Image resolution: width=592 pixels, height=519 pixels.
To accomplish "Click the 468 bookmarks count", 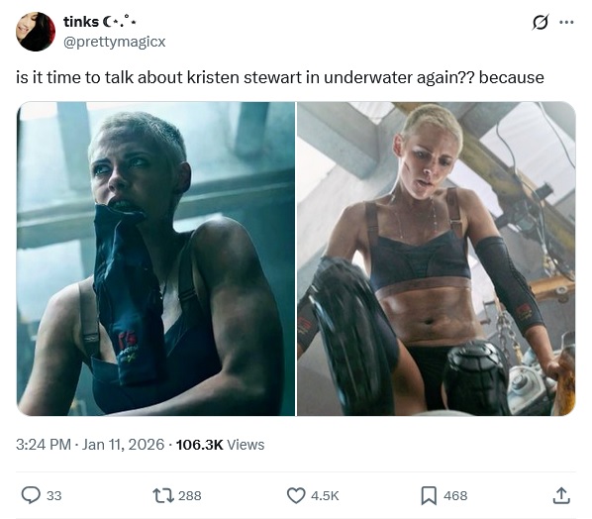I will [455, 495].
